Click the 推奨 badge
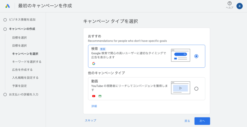This screenshot has height=127, width=247. (x=103, y=49)
